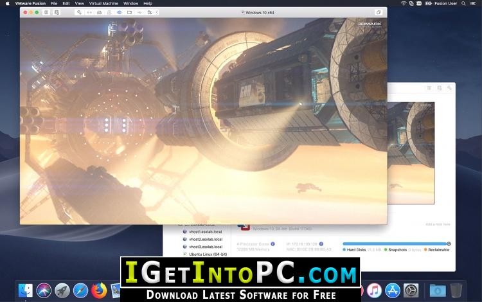Open the Trash in the Dock
The width and height of the screenshot is (482, 302).
tap(456, 290)
